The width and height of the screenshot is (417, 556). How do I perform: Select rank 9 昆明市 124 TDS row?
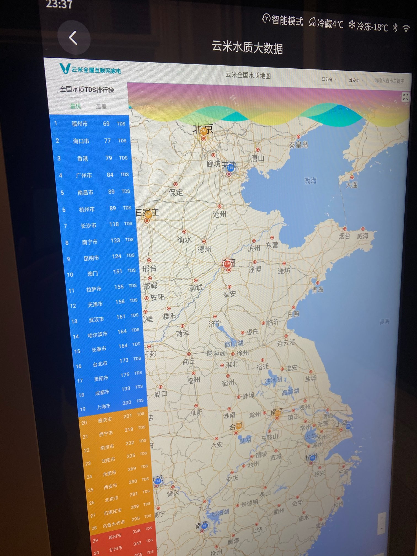click(101, 257)
